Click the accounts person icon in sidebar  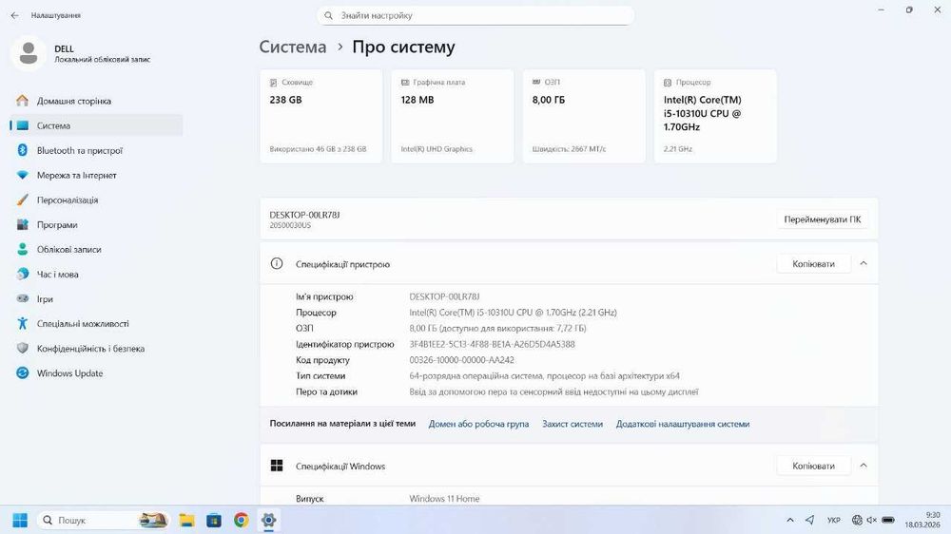(23, 249)
